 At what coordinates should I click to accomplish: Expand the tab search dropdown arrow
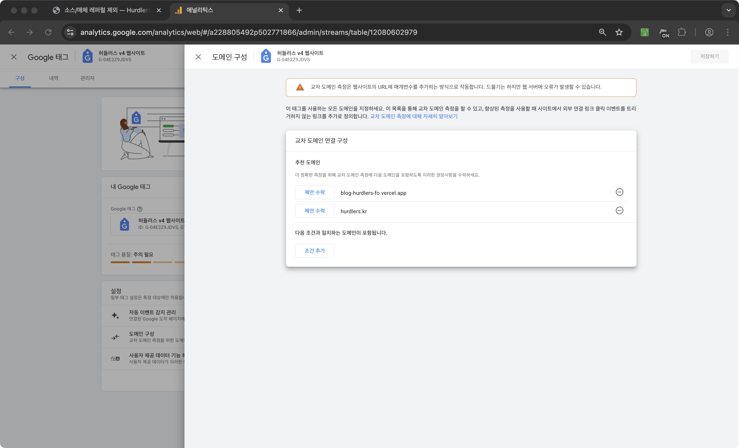[x=728, y=10]
